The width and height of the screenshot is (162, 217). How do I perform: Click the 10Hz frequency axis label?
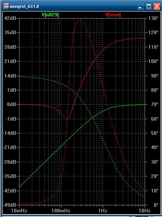click(144, 211)
